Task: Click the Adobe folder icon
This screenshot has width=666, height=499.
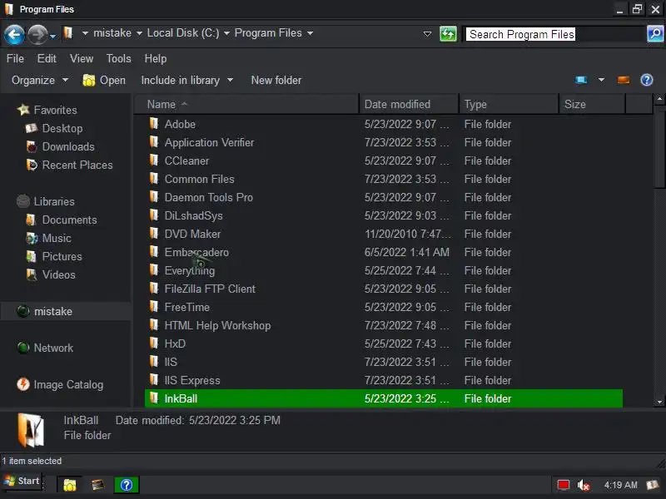Action: (x=154, y=123)
